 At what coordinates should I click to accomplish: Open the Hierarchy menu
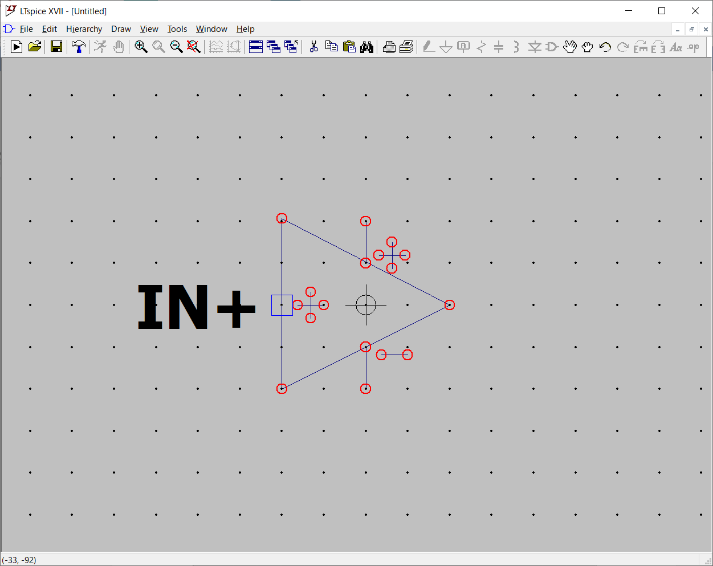(x=84, y=29)
